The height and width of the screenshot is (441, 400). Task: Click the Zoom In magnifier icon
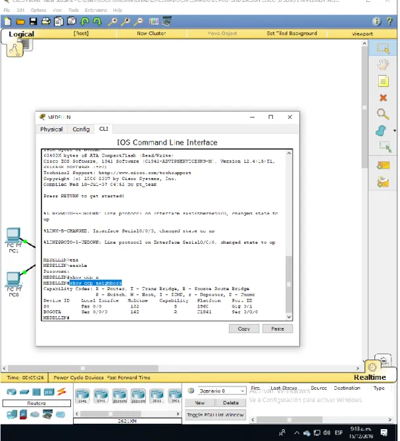coord(113,22)
